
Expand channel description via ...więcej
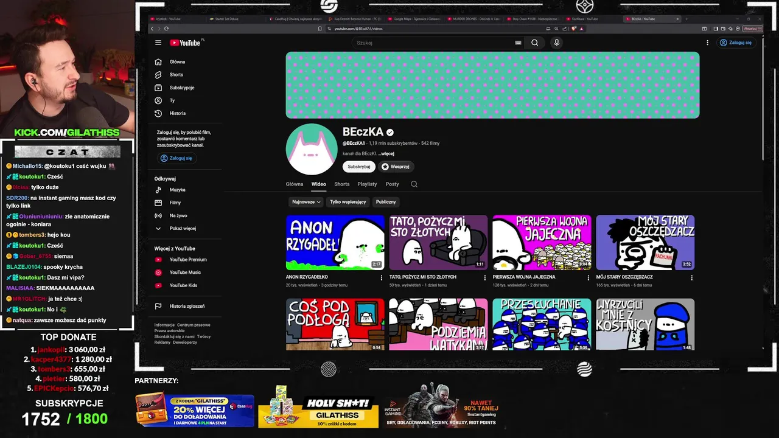(x=386, y=154)
